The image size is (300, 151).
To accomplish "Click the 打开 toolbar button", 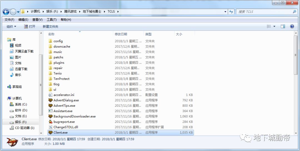I will pos(30,26).
